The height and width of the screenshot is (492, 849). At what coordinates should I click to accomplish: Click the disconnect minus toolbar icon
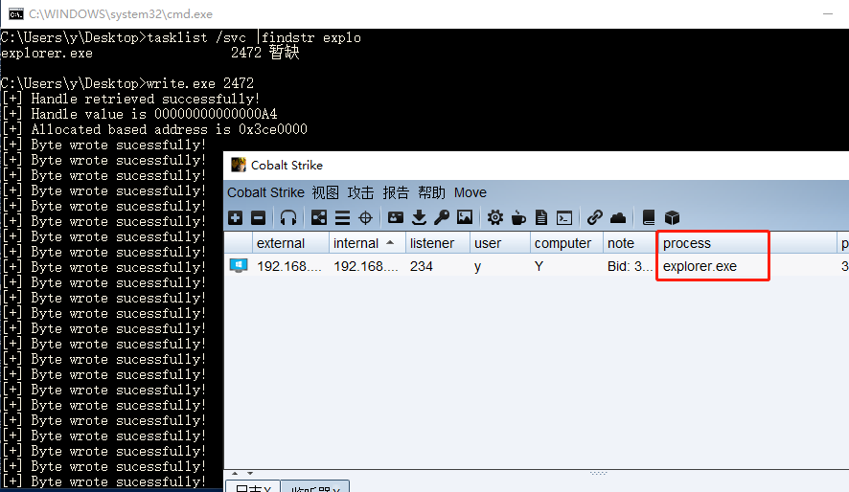(259, 218)
